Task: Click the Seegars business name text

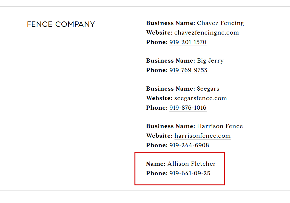Action: tap(208, 89)
